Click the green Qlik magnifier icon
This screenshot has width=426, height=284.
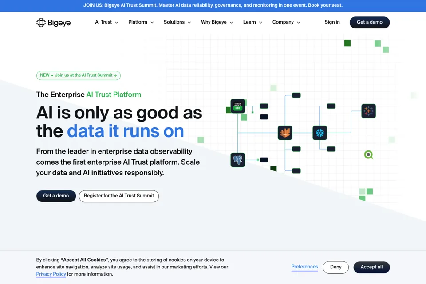368,154
